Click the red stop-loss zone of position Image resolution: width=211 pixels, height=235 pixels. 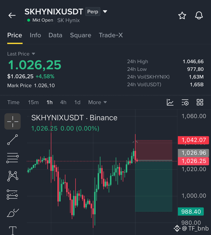(x=154, y=150)
